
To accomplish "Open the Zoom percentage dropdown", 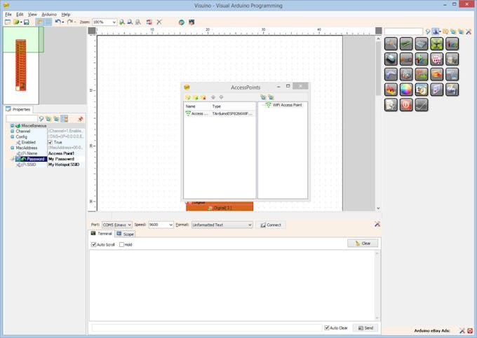I will 114,22.
